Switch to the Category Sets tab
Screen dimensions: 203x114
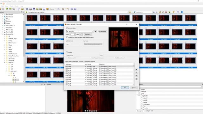pos(149,111)
